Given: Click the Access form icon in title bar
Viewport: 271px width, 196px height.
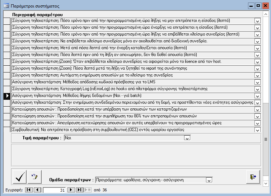Looking at the screenshot, I should coord(6,6).
